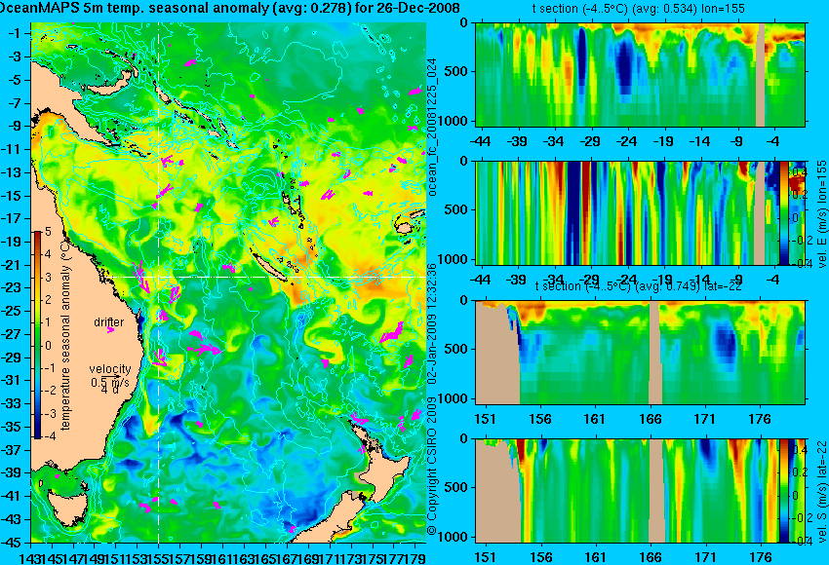Click the temperature seasonal anomaly color bar
This screenshot has height=565, width=829.
[37, 335]
